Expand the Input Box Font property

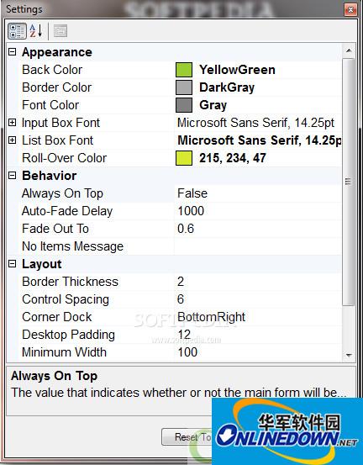coord(12,123)
